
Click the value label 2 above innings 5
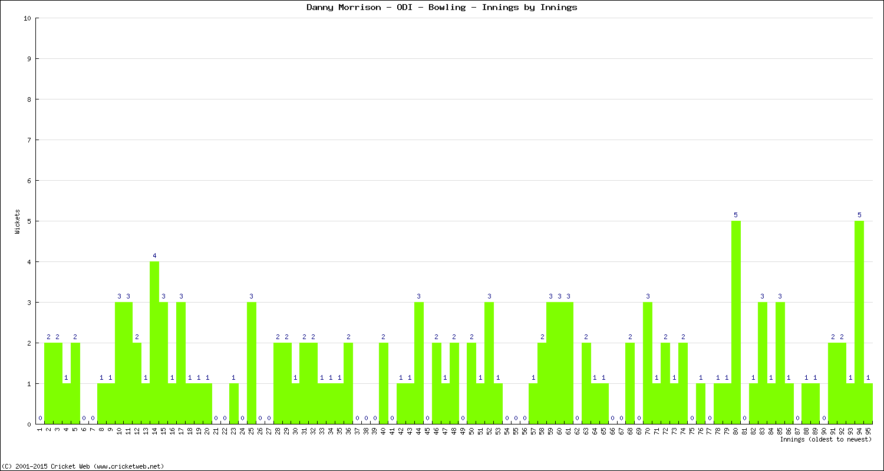(75, 337)
